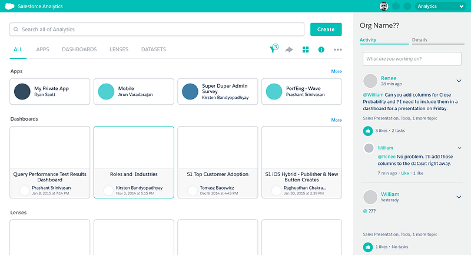This screenshot has height=255, width=471.
Task: Click '28 min ago' timestamp
Action: pyautogui.click(x=392, y=84)
